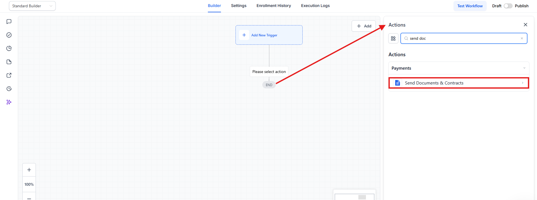Viewport: 537px width, 200px height.
Task: Open the Enrollment History tab
Action: click(x=274, y=6)
